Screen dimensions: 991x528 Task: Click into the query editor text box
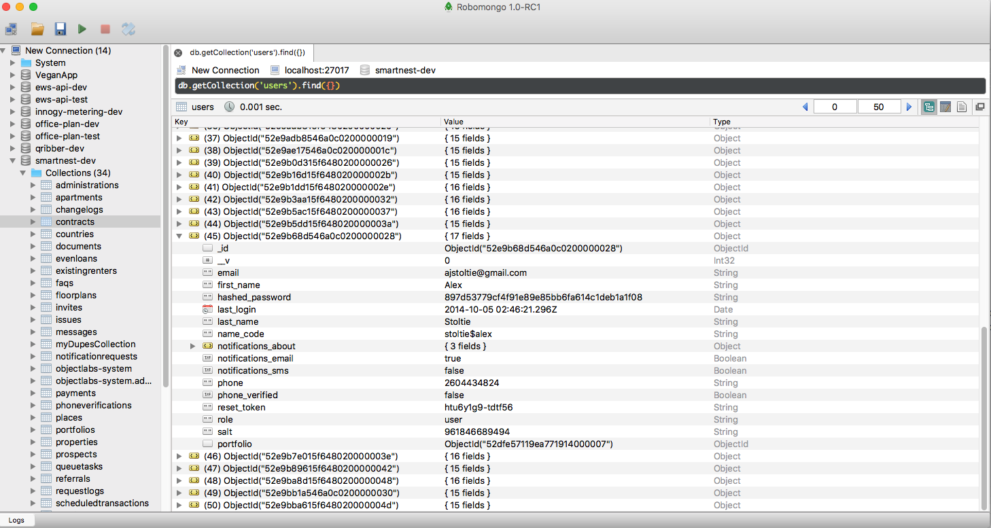(580, 86)
